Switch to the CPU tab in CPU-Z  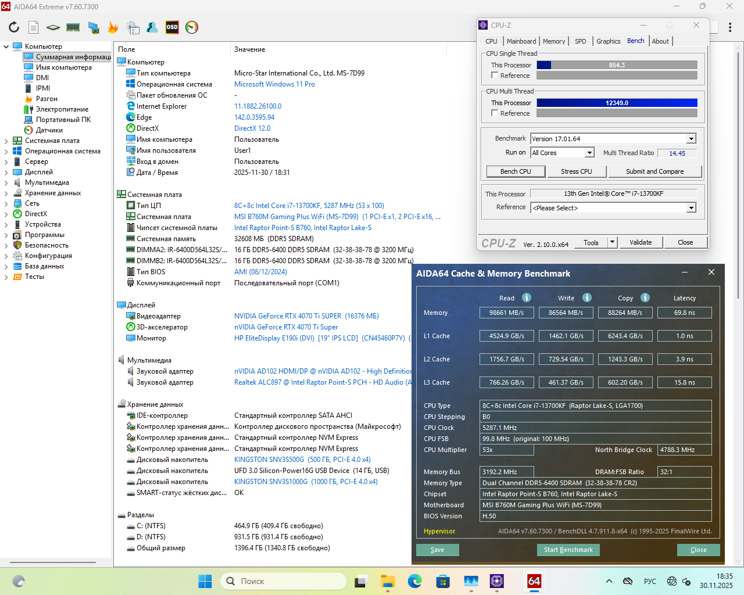tap(491, 41)
